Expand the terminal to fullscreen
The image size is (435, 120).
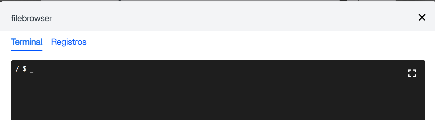tap(412, 73)
